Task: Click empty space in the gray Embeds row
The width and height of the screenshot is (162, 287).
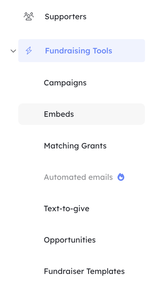Action: (109, 114)
